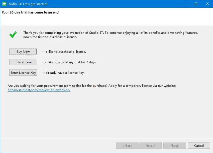Click the Buy Now button
The height and width of the screenshot is (153, 213).
tap(23, 52)
